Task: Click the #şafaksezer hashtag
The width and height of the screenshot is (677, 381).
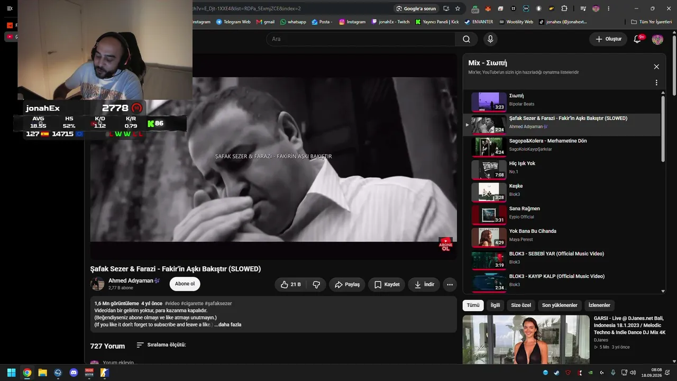Action: [218, 303]
